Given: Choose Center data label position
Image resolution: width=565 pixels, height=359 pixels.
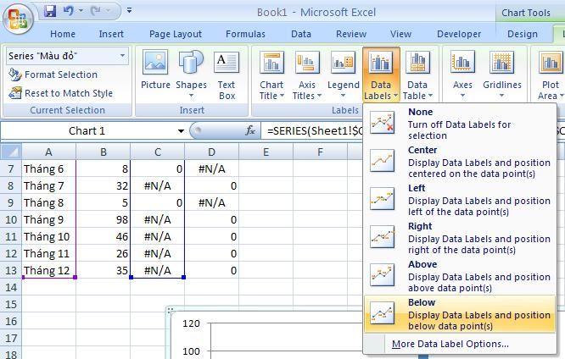Looking at the screenshot, I should click(x=459, y=162).
